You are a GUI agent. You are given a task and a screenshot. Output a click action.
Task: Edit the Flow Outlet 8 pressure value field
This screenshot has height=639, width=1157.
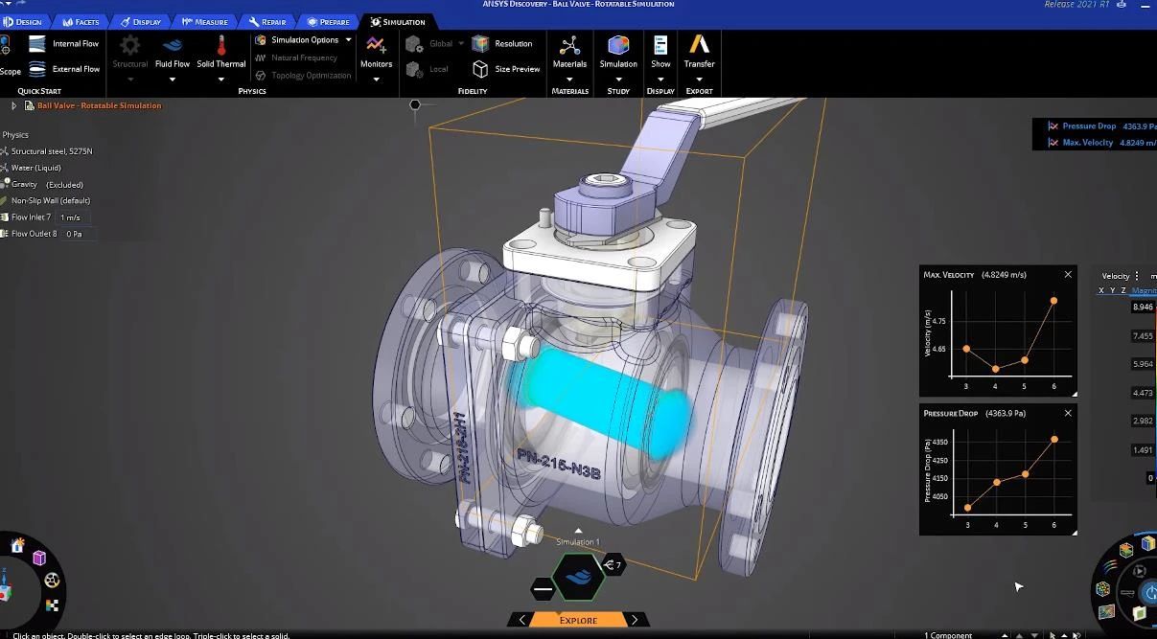pos(78,234)
